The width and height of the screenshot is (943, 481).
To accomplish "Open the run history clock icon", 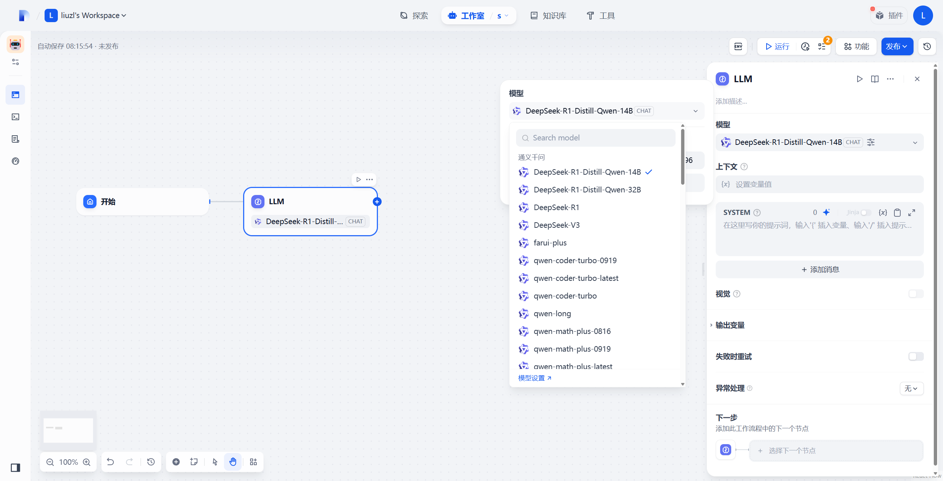I will click(x=805, y=46).
